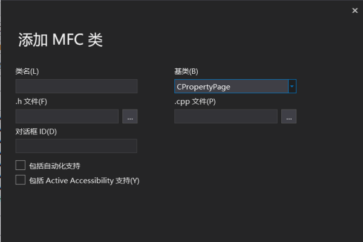Image resolution: width=363 pixels, height=242 pixels.
Task: Click the 添加 MFC 类 heading
Action: 60,40
